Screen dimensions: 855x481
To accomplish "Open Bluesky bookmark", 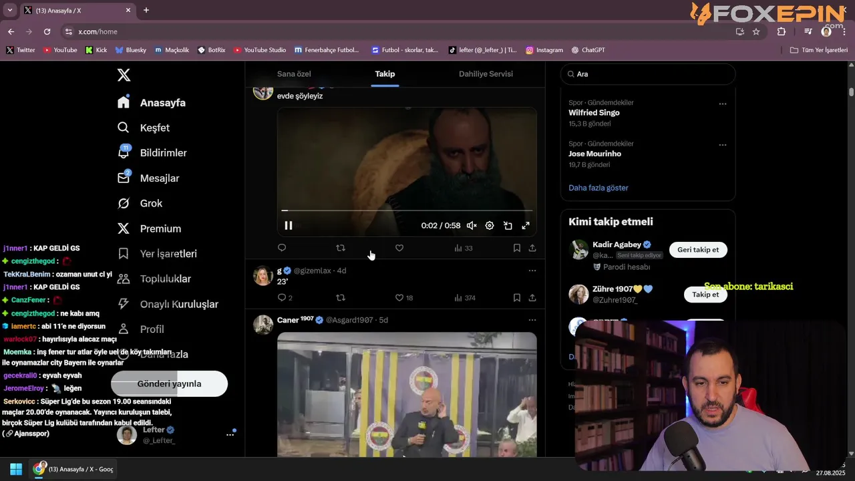I will pyautogui.click(x=131, y=50).
